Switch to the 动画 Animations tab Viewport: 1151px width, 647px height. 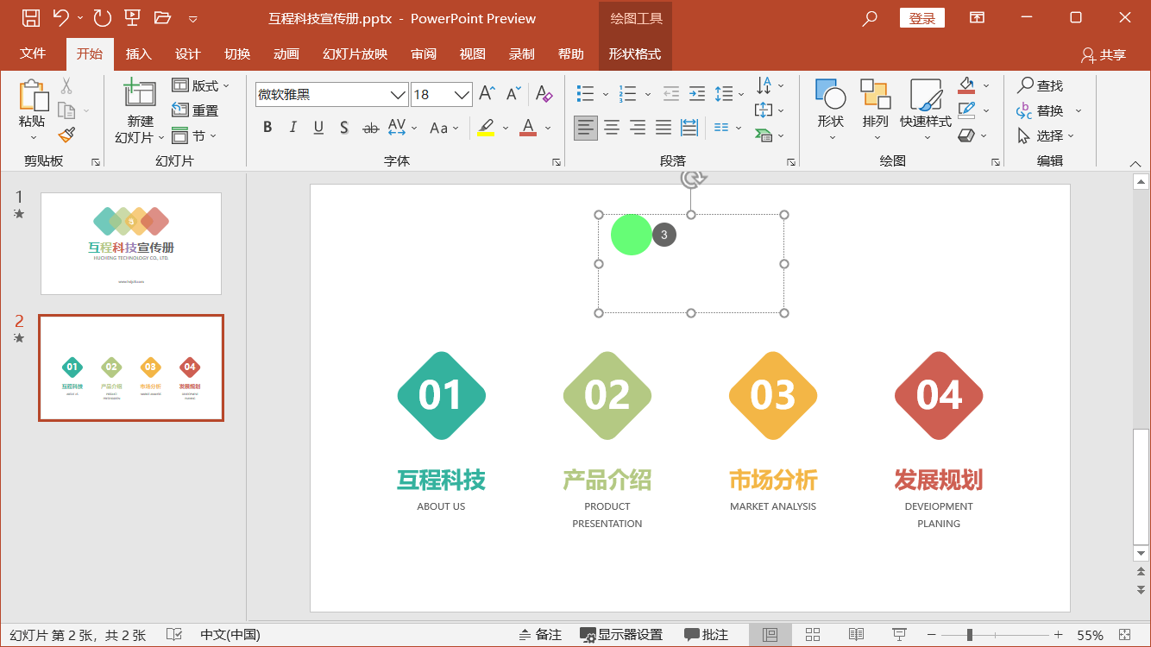[286, 53]
